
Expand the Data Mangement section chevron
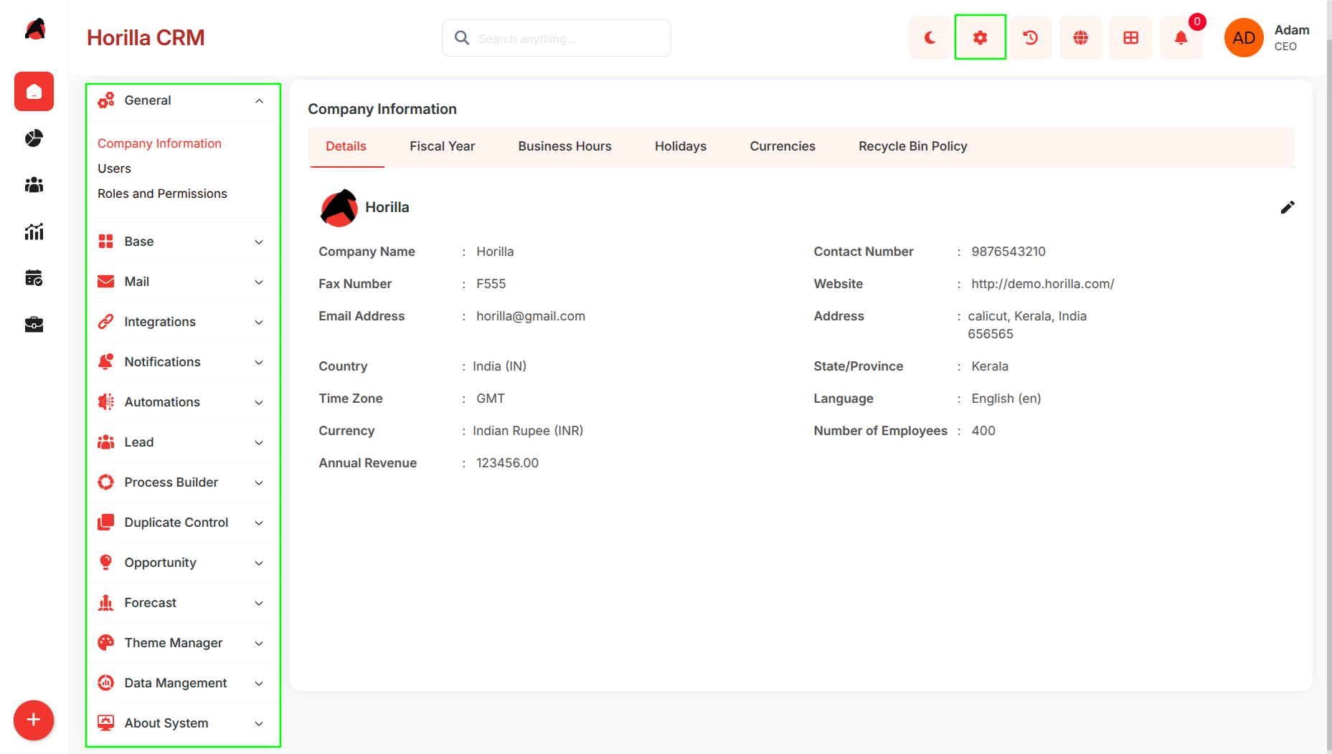259,684
